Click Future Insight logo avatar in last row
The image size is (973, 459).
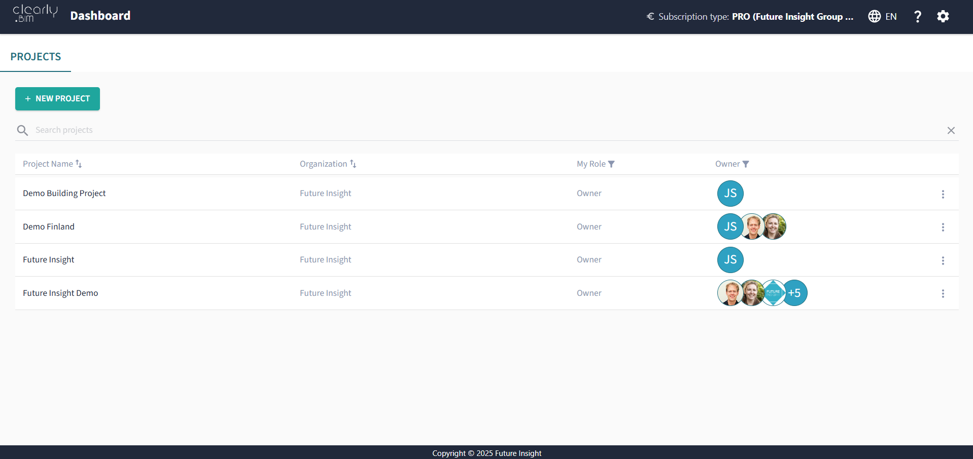773,293
